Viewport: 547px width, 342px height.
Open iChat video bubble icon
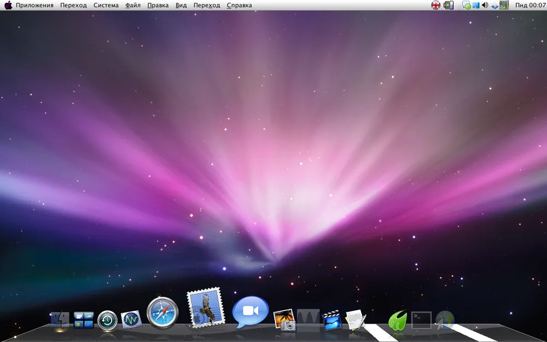pos(250,311)
